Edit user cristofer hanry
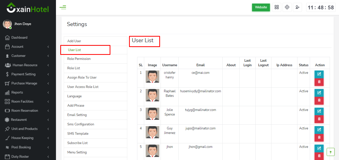Viewport: 339px width, 160px height. (x=319, y=74)
